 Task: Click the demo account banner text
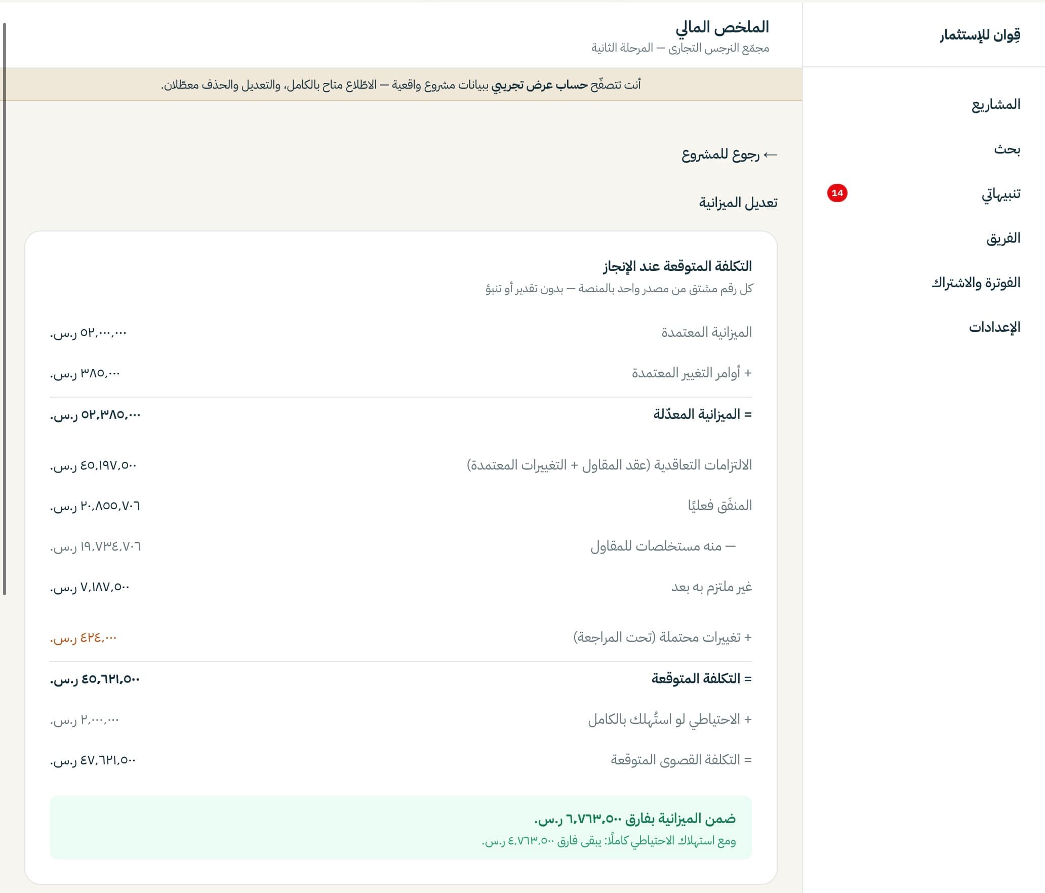tap(401, 85)
